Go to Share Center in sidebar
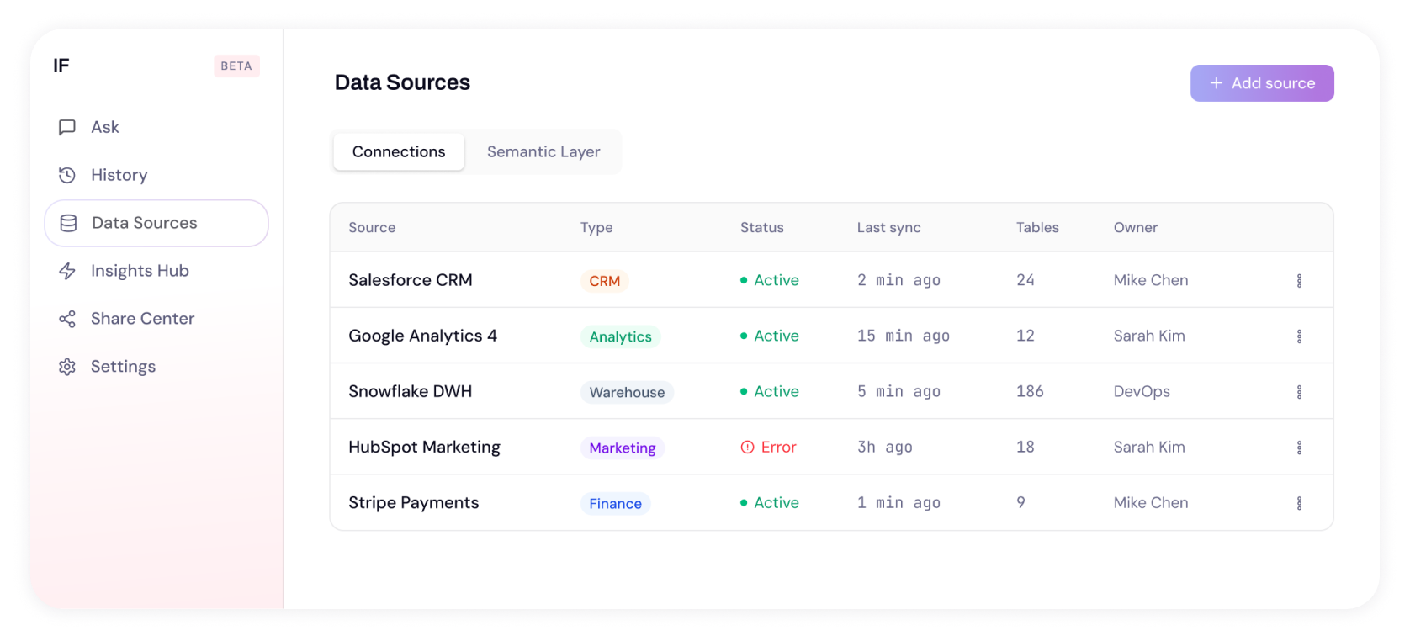Image resolution: width=1410 pixels, height=641 pixels. tap(156, 319)
